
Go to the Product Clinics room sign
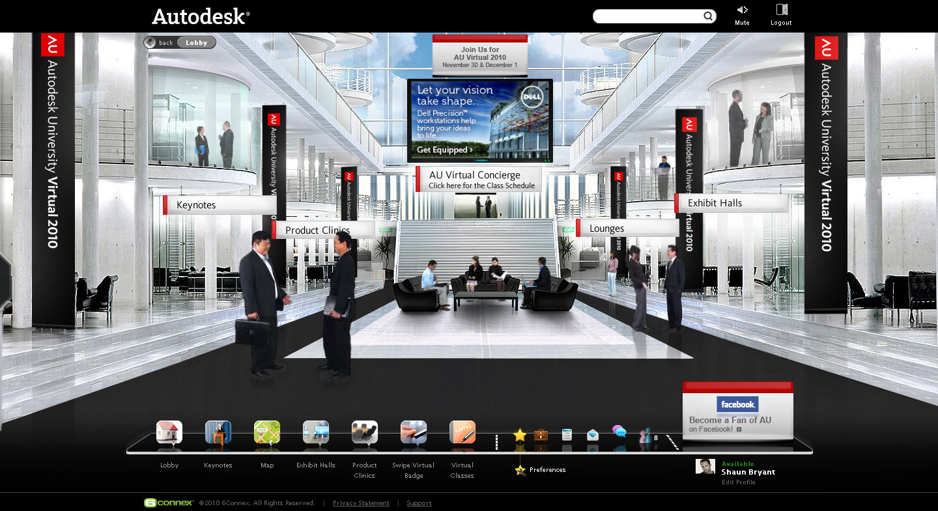click(x=323, y=230)
